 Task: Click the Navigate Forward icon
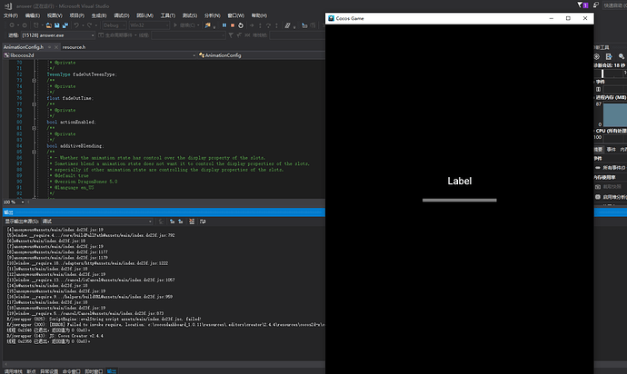(25, 25)
